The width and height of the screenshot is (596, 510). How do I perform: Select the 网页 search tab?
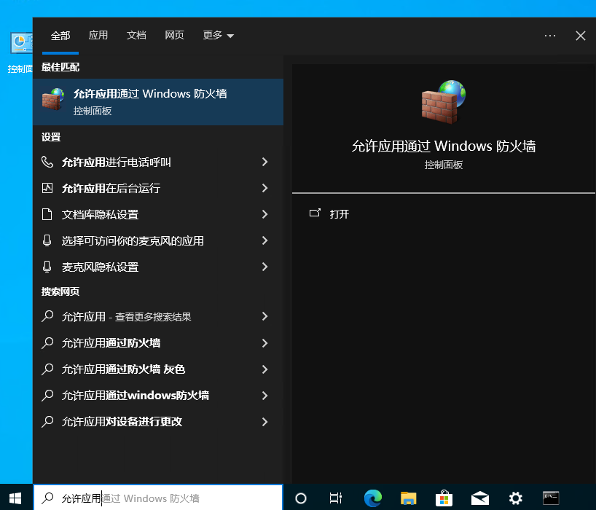(x=174, y=35)
